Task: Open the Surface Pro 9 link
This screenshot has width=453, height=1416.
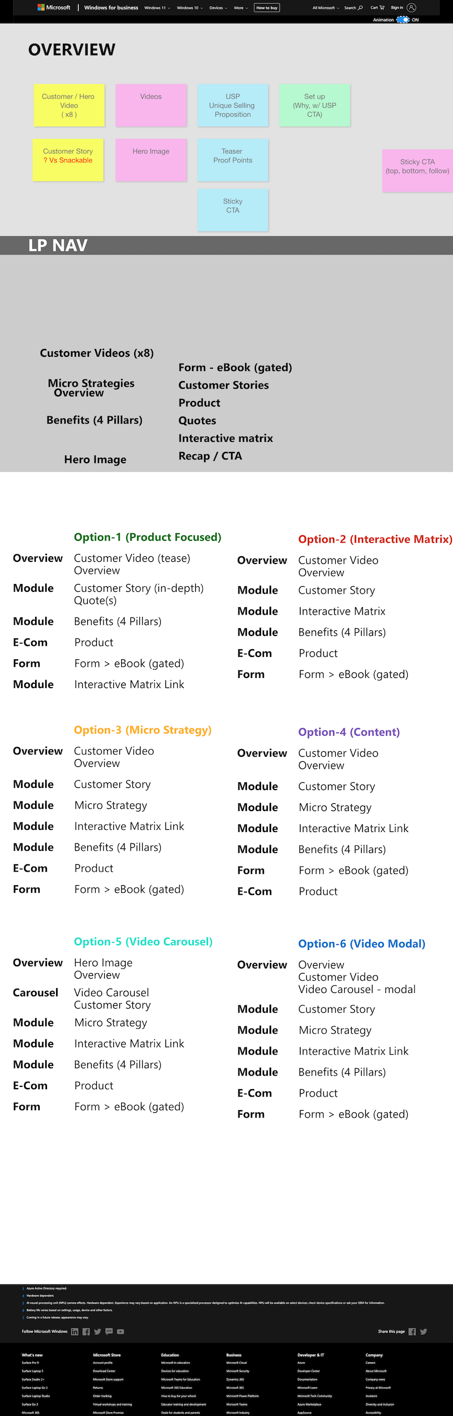Action: [x=29, y=1362]
